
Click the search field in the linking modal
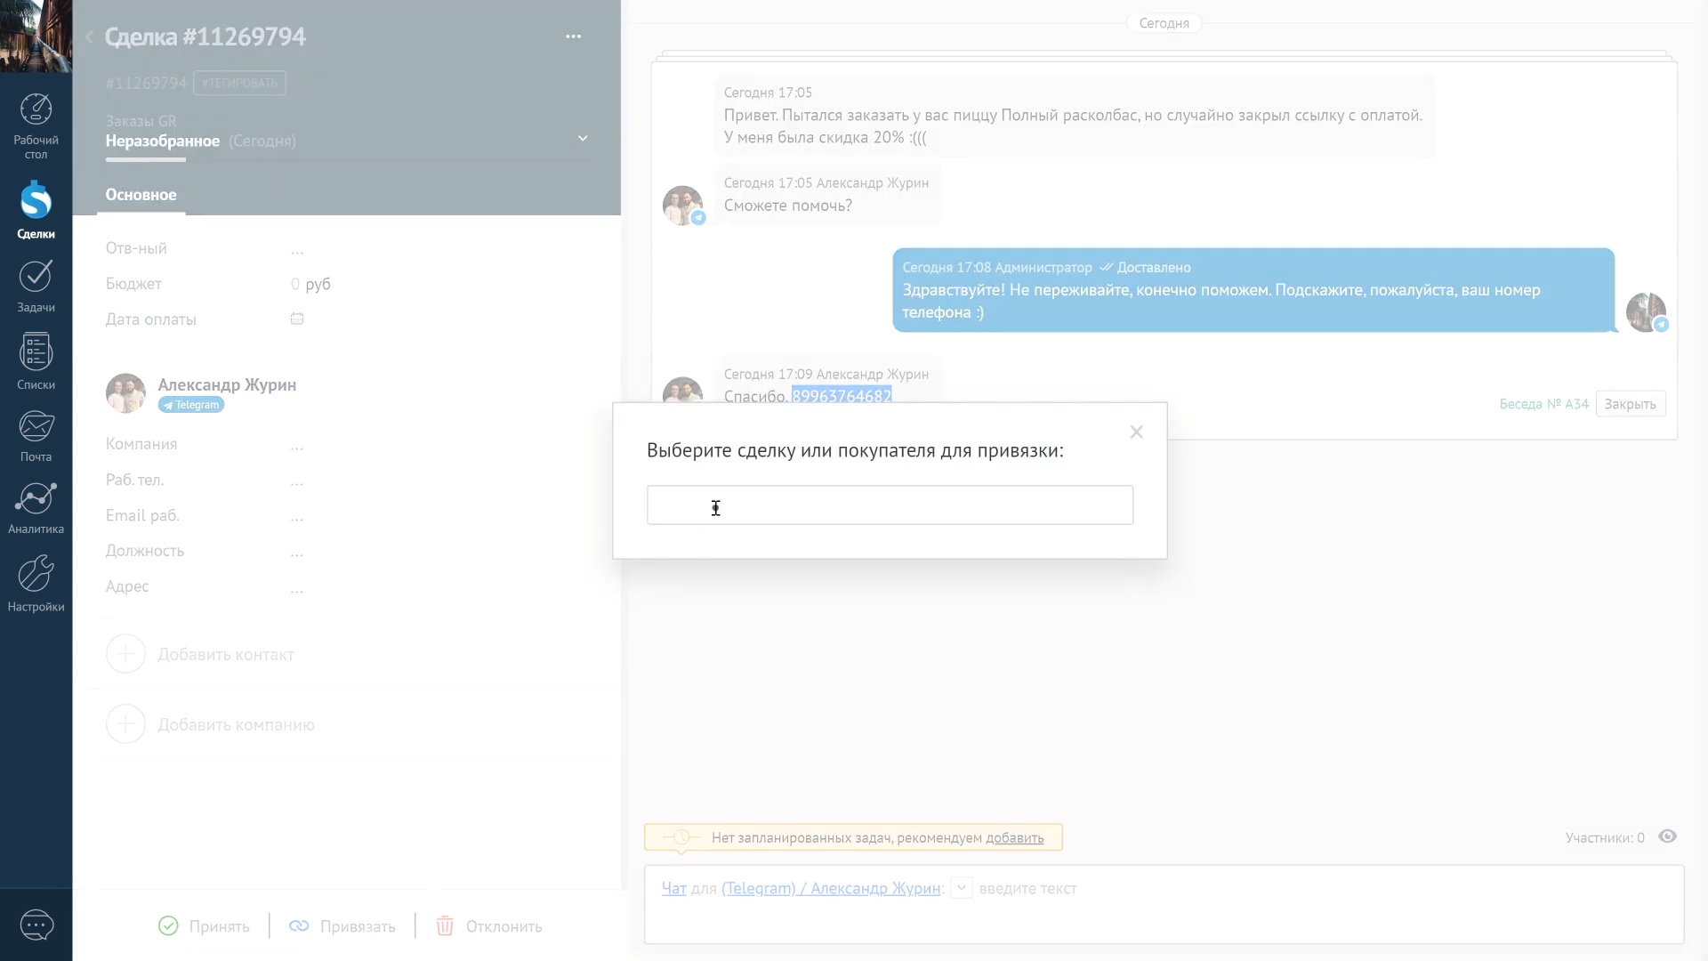890,505
